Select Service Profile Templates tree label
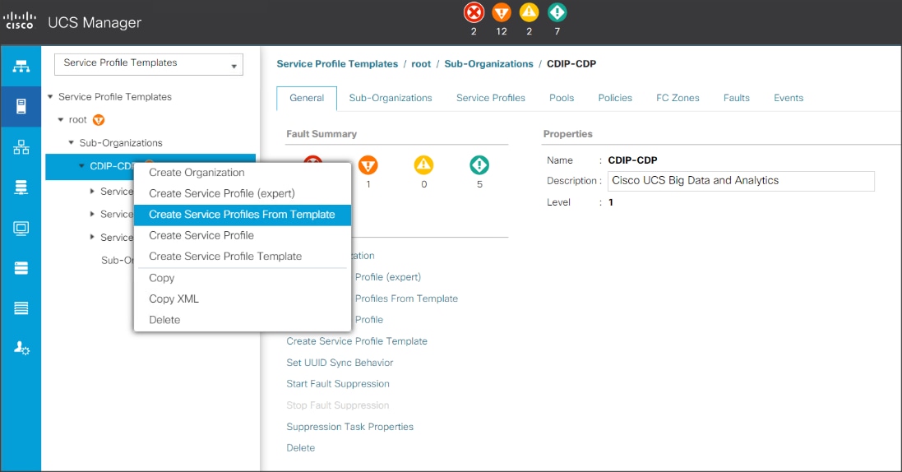The width and height of the screenshot is (902, 472). click(115, 97)
